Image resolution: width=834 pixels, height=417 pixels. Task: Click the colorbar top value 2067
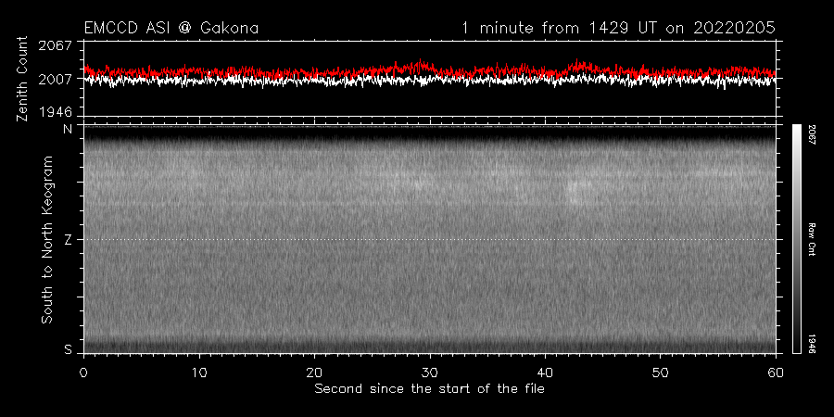(812, 133)
